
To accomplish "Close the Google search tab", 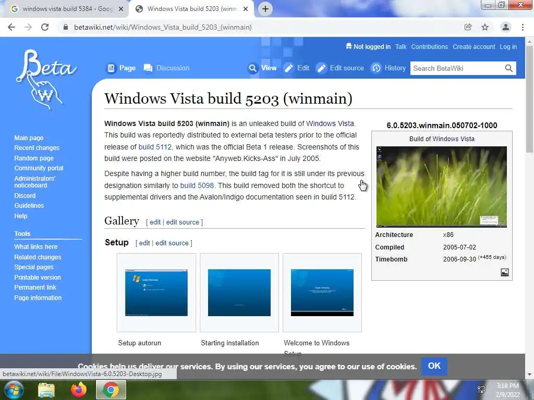I will [x=120, y=9].
